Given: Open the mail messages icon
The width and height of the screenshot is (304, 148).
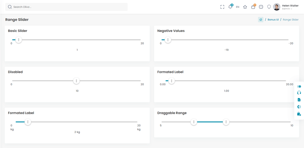Looking at the screenshot, I should (x=261, y=7).
